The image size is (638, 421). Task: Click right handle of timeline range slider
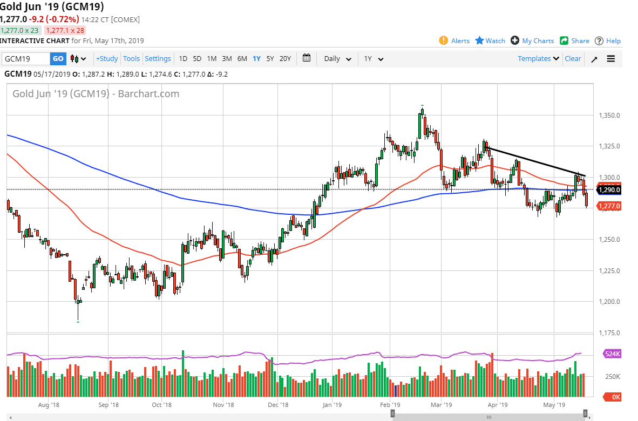(x=585, y=414)
